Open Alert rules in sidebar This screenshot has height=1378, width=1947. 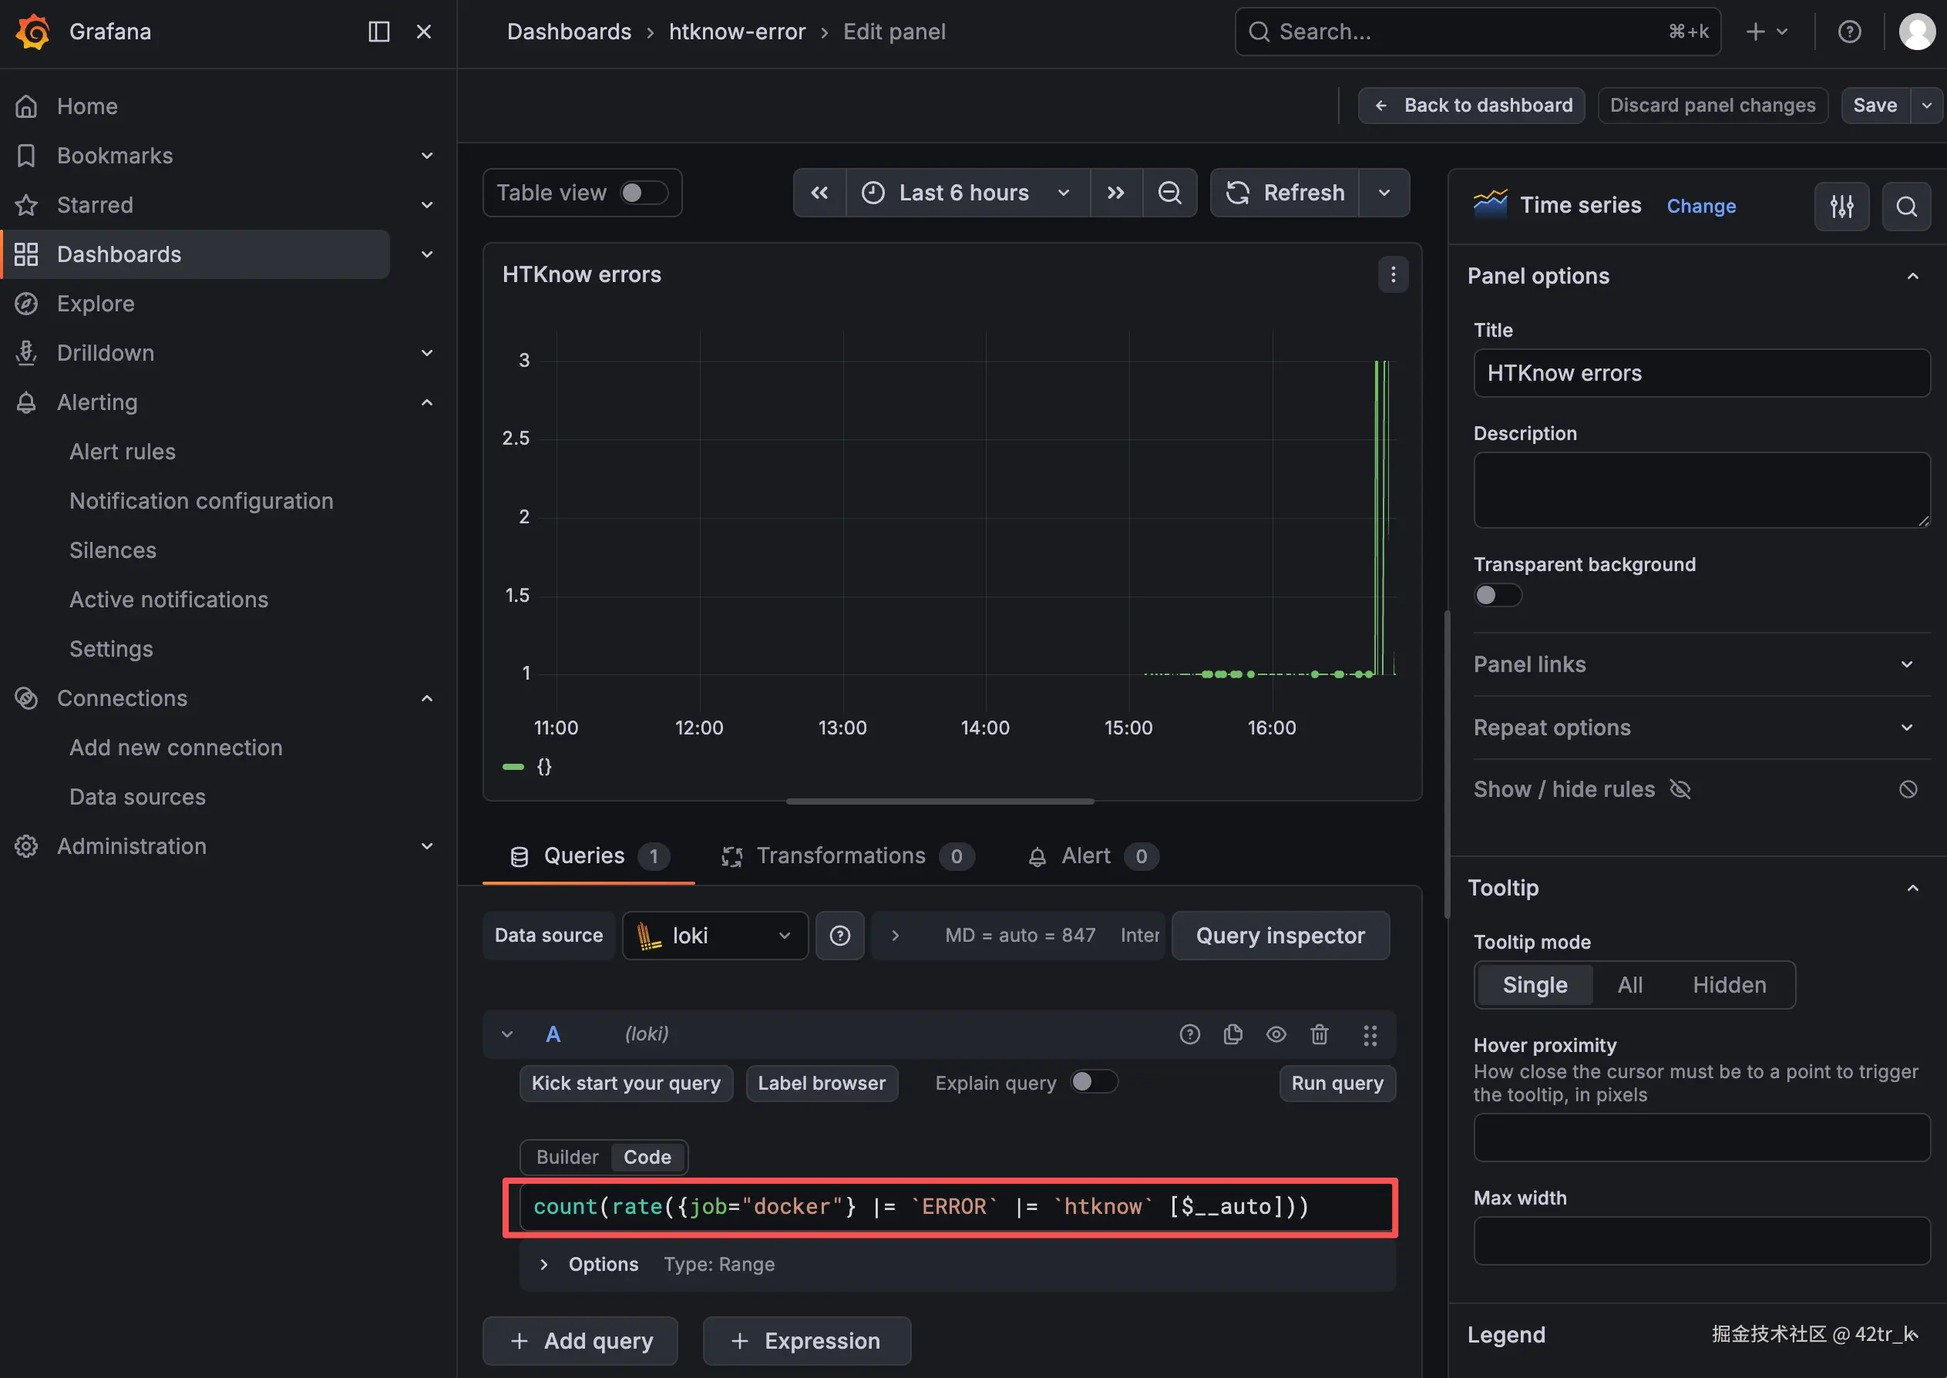point(122,452)
